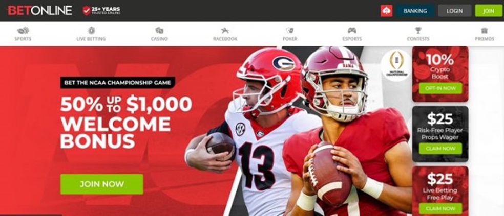Click the green Join button in header
The image size is (504, 216).
(488, 11)
